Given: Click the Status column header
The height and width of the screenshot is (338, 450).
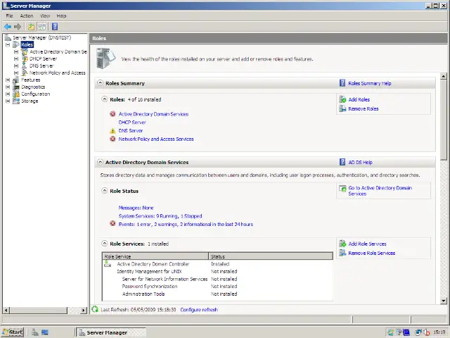Looking at the screenshot, I should coord(271,256).
